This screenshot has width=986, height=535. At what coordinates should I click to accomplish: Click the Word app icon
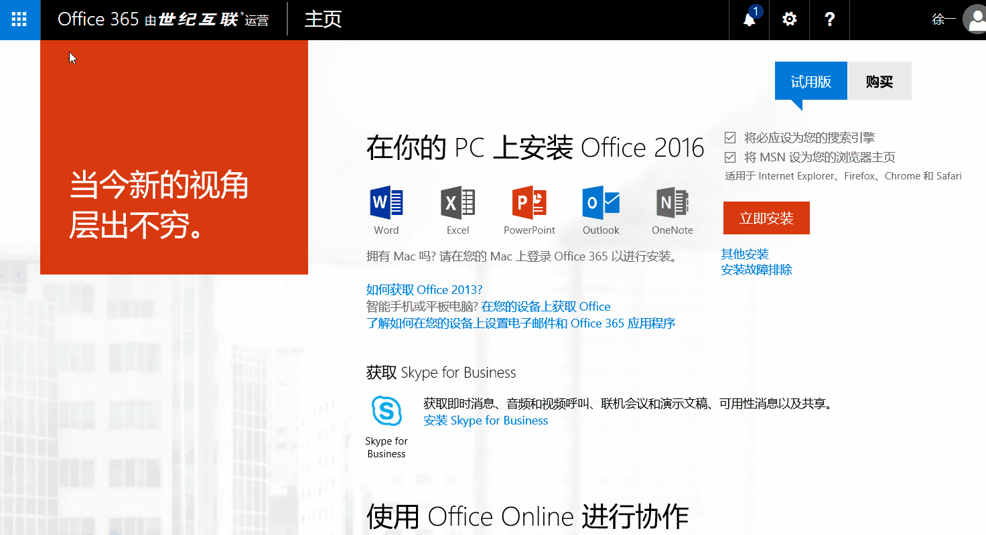pyautogui.click(x=386, y=202)
